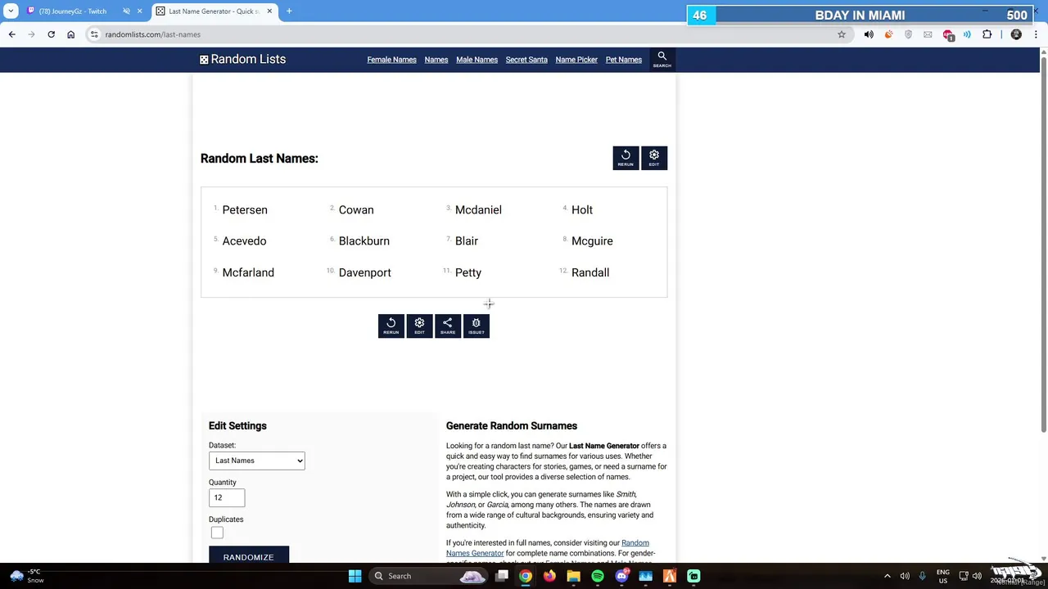Screen dimensions: 1048x589
Task: Open Male Names in the site menu
Action: (x=477, y=60)
